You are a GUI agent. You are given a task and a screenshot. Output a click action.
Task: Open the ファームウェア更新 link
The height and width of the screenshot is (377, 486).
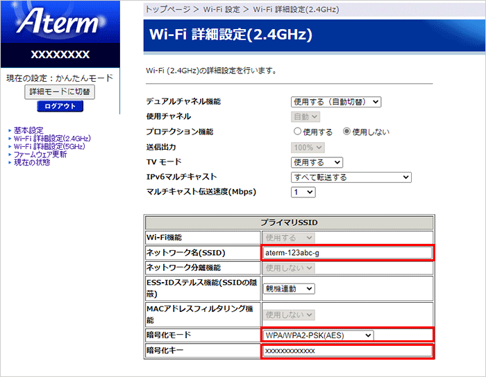pyautogui.click(x=40, y=155)
